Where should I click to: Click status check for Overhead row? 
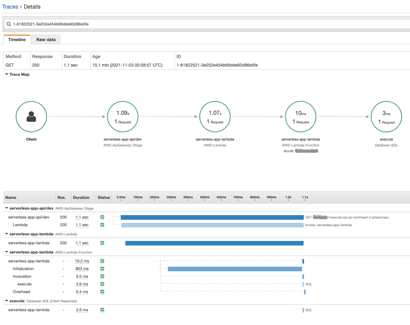point(102,292)
